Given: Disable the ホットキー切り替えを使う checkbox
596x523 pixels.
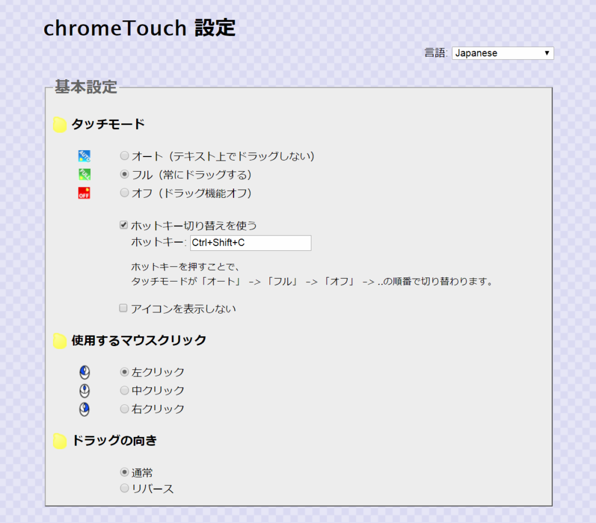Looking at the screenshot, I should pyautogui.click(x=123, y=225).
